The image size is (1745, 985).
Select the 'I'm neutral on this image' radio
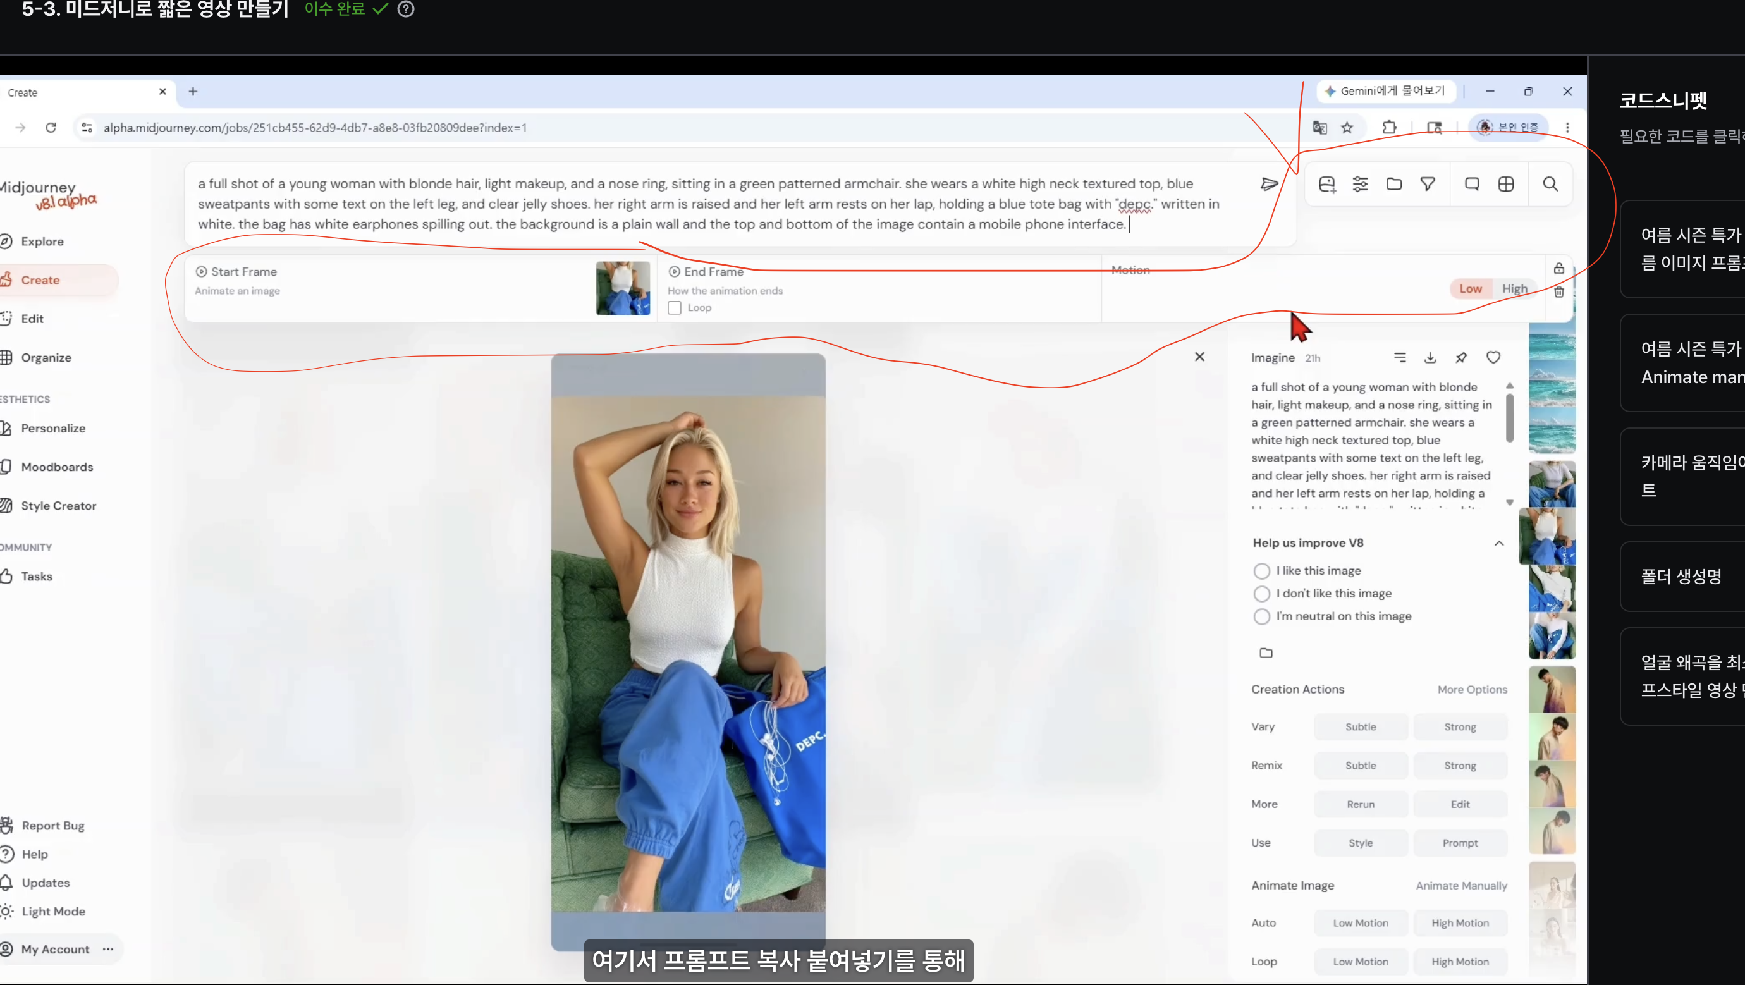coord(1261,616)
